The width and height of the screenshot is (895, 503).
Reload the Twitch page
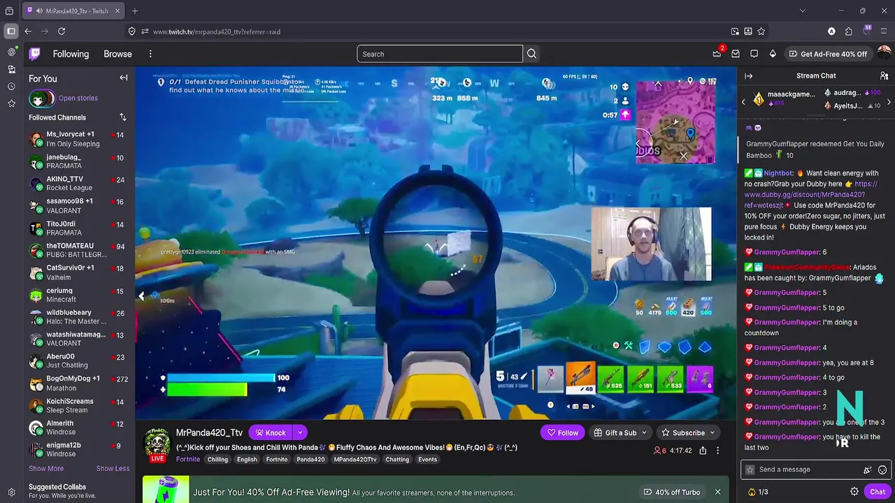pos(62,31)
